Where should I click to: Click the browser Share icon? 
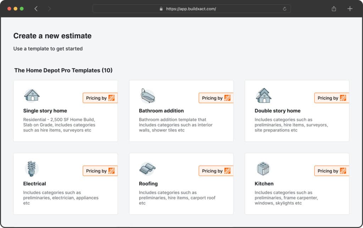pos(334,9)
